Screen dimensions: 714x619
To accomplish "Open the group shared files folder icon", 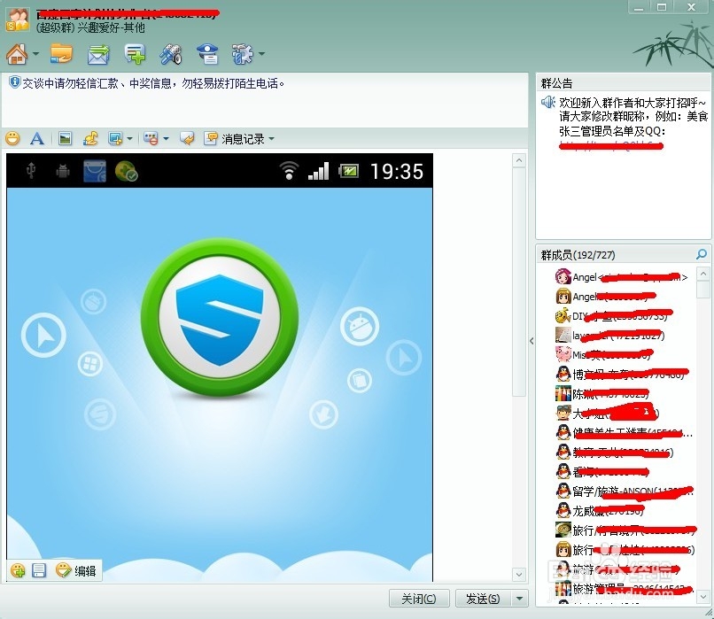I will 60,53.
